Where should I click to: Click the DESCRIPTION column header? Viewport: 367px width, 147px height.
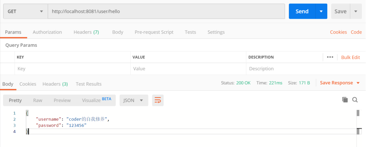coord(261,57)
